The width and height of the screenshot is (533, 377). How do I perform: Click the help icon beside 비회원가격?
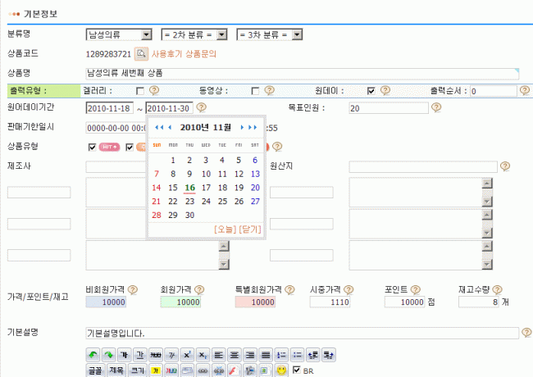(132, 289)
